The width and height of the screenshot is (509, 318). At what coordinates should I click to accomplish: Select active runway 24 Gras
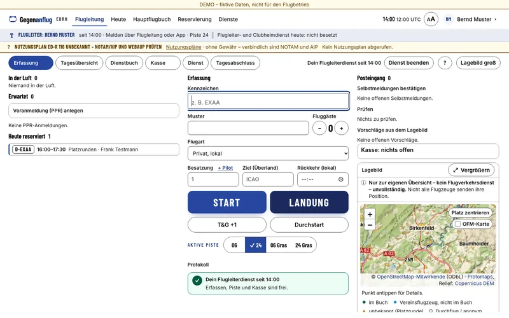coord(303,245)
